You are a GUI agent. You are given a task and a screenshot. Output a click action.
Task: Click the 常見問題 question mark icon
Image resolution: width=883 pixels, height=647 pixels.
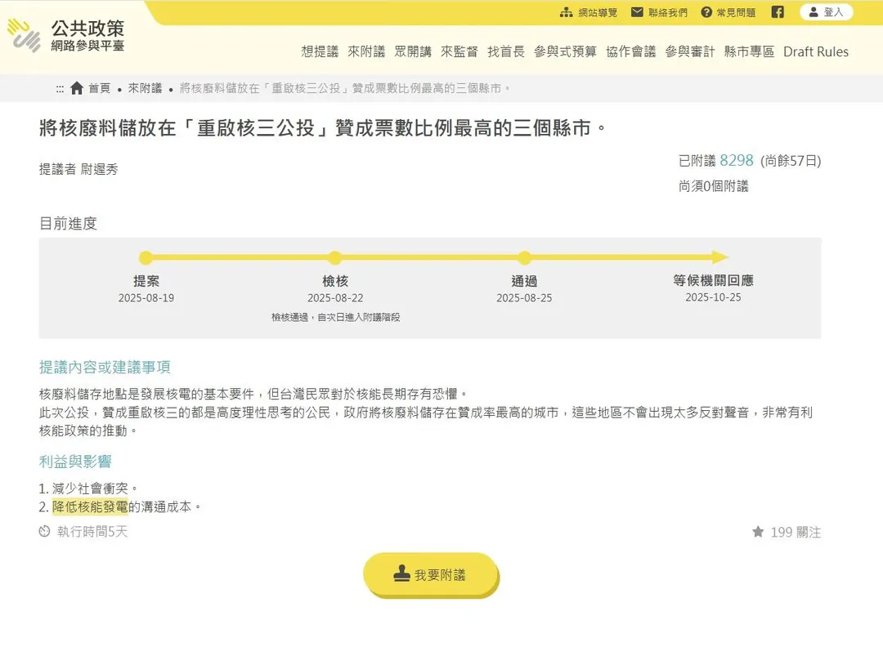coord(706,12)
